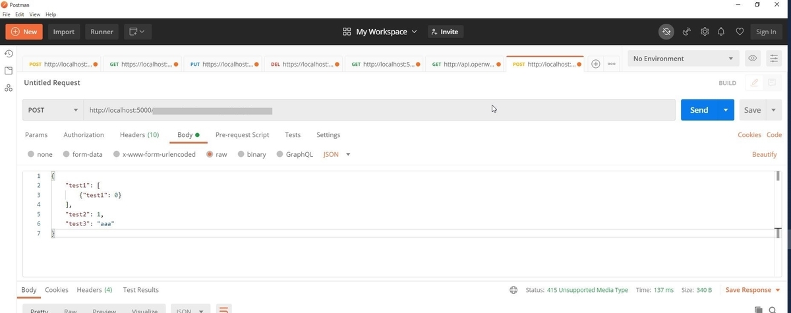Click the heart icon in the header

(740, 32)
